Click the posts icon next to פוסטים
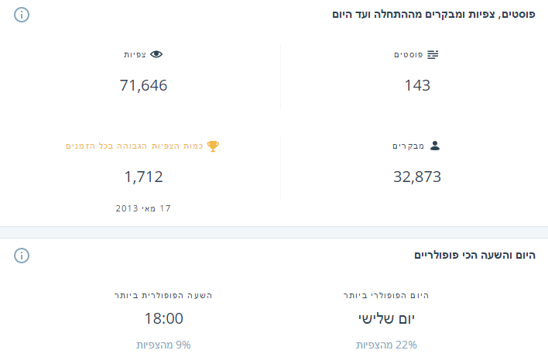The height and width of the screenshot is (364, 548). pyautogui.click(x=433, y=54)
